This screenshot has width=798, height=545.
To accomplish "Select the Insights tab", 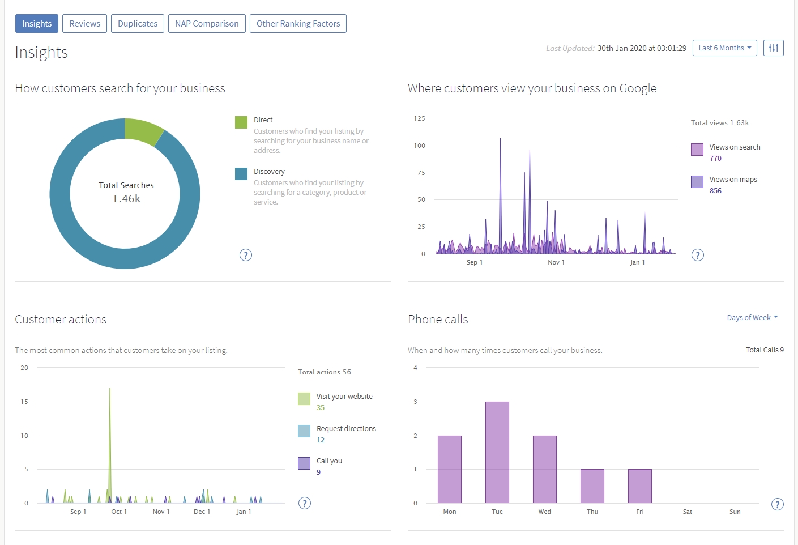I will (x=37, y=24).
